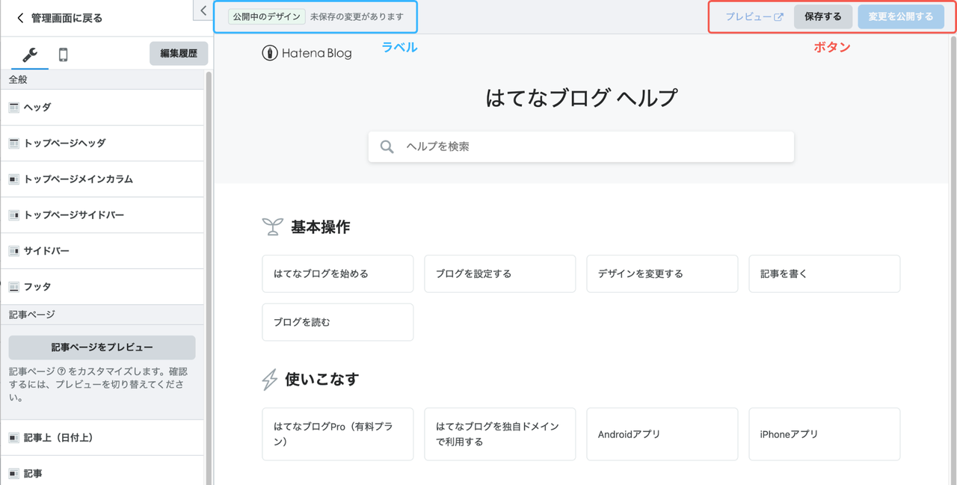Select the wrench customize tab

click(30, 55)
